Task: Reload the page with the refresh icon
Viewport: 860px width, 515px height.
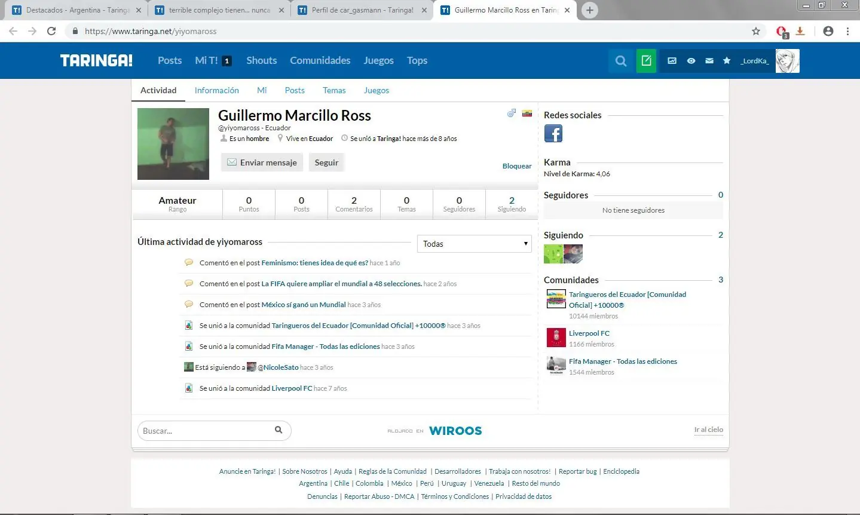Action: click(51, 31)
